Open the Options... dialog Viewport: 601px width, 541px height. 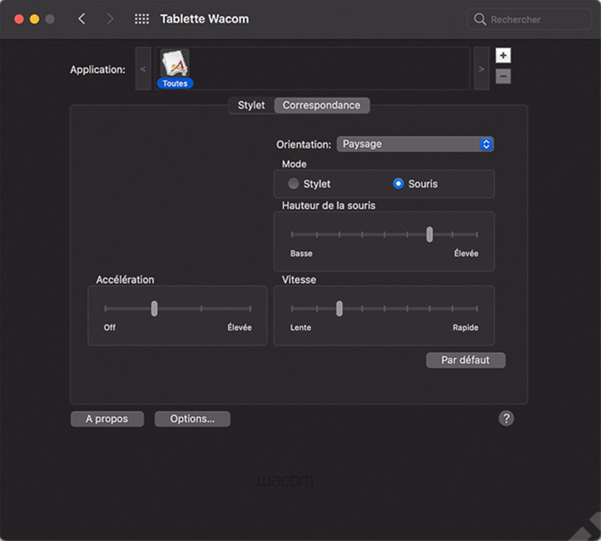(x=192, y=419)
